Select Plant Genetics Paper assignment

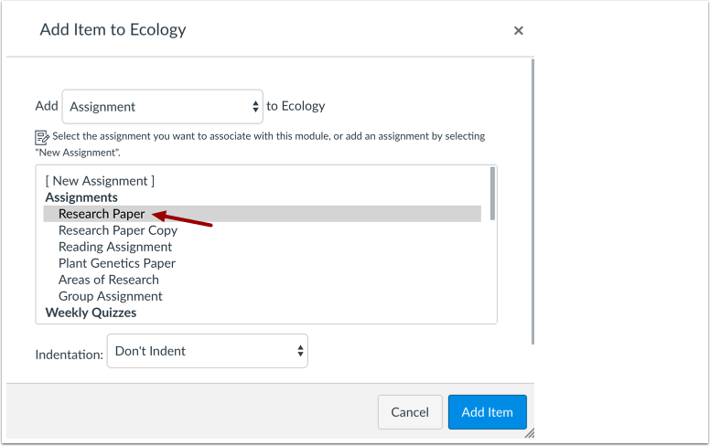[117, 263]
